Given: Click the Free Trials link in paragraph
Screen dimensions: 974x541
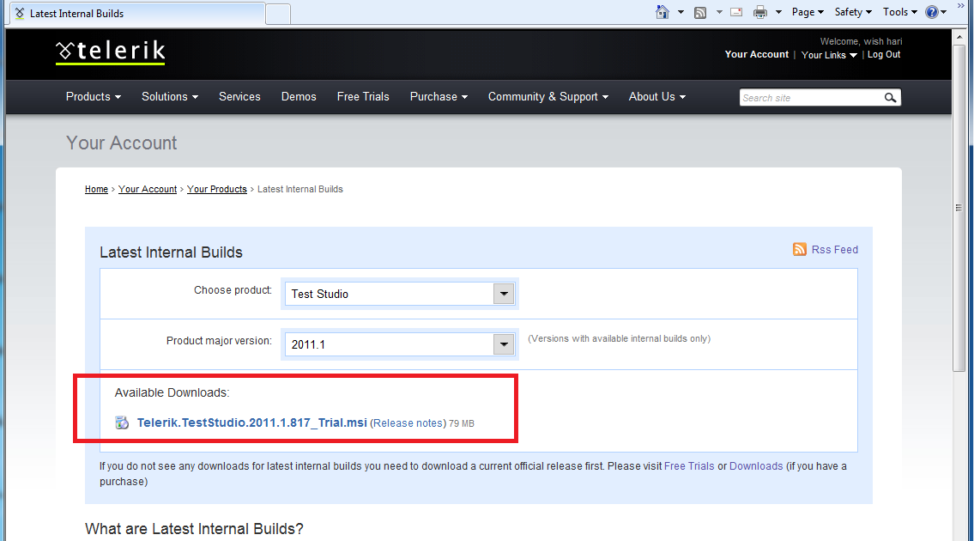Looking at the screenshot, I should coord(689,465).
